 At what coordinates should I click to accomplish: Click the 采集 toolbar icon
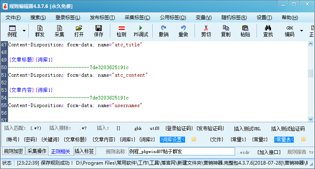click(60, 31)
